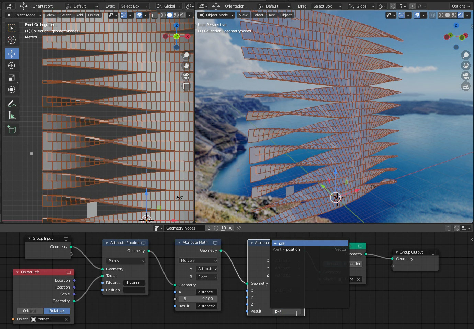Open the Add menu in left viewport

pyautogui.click(x=80, y=15)
